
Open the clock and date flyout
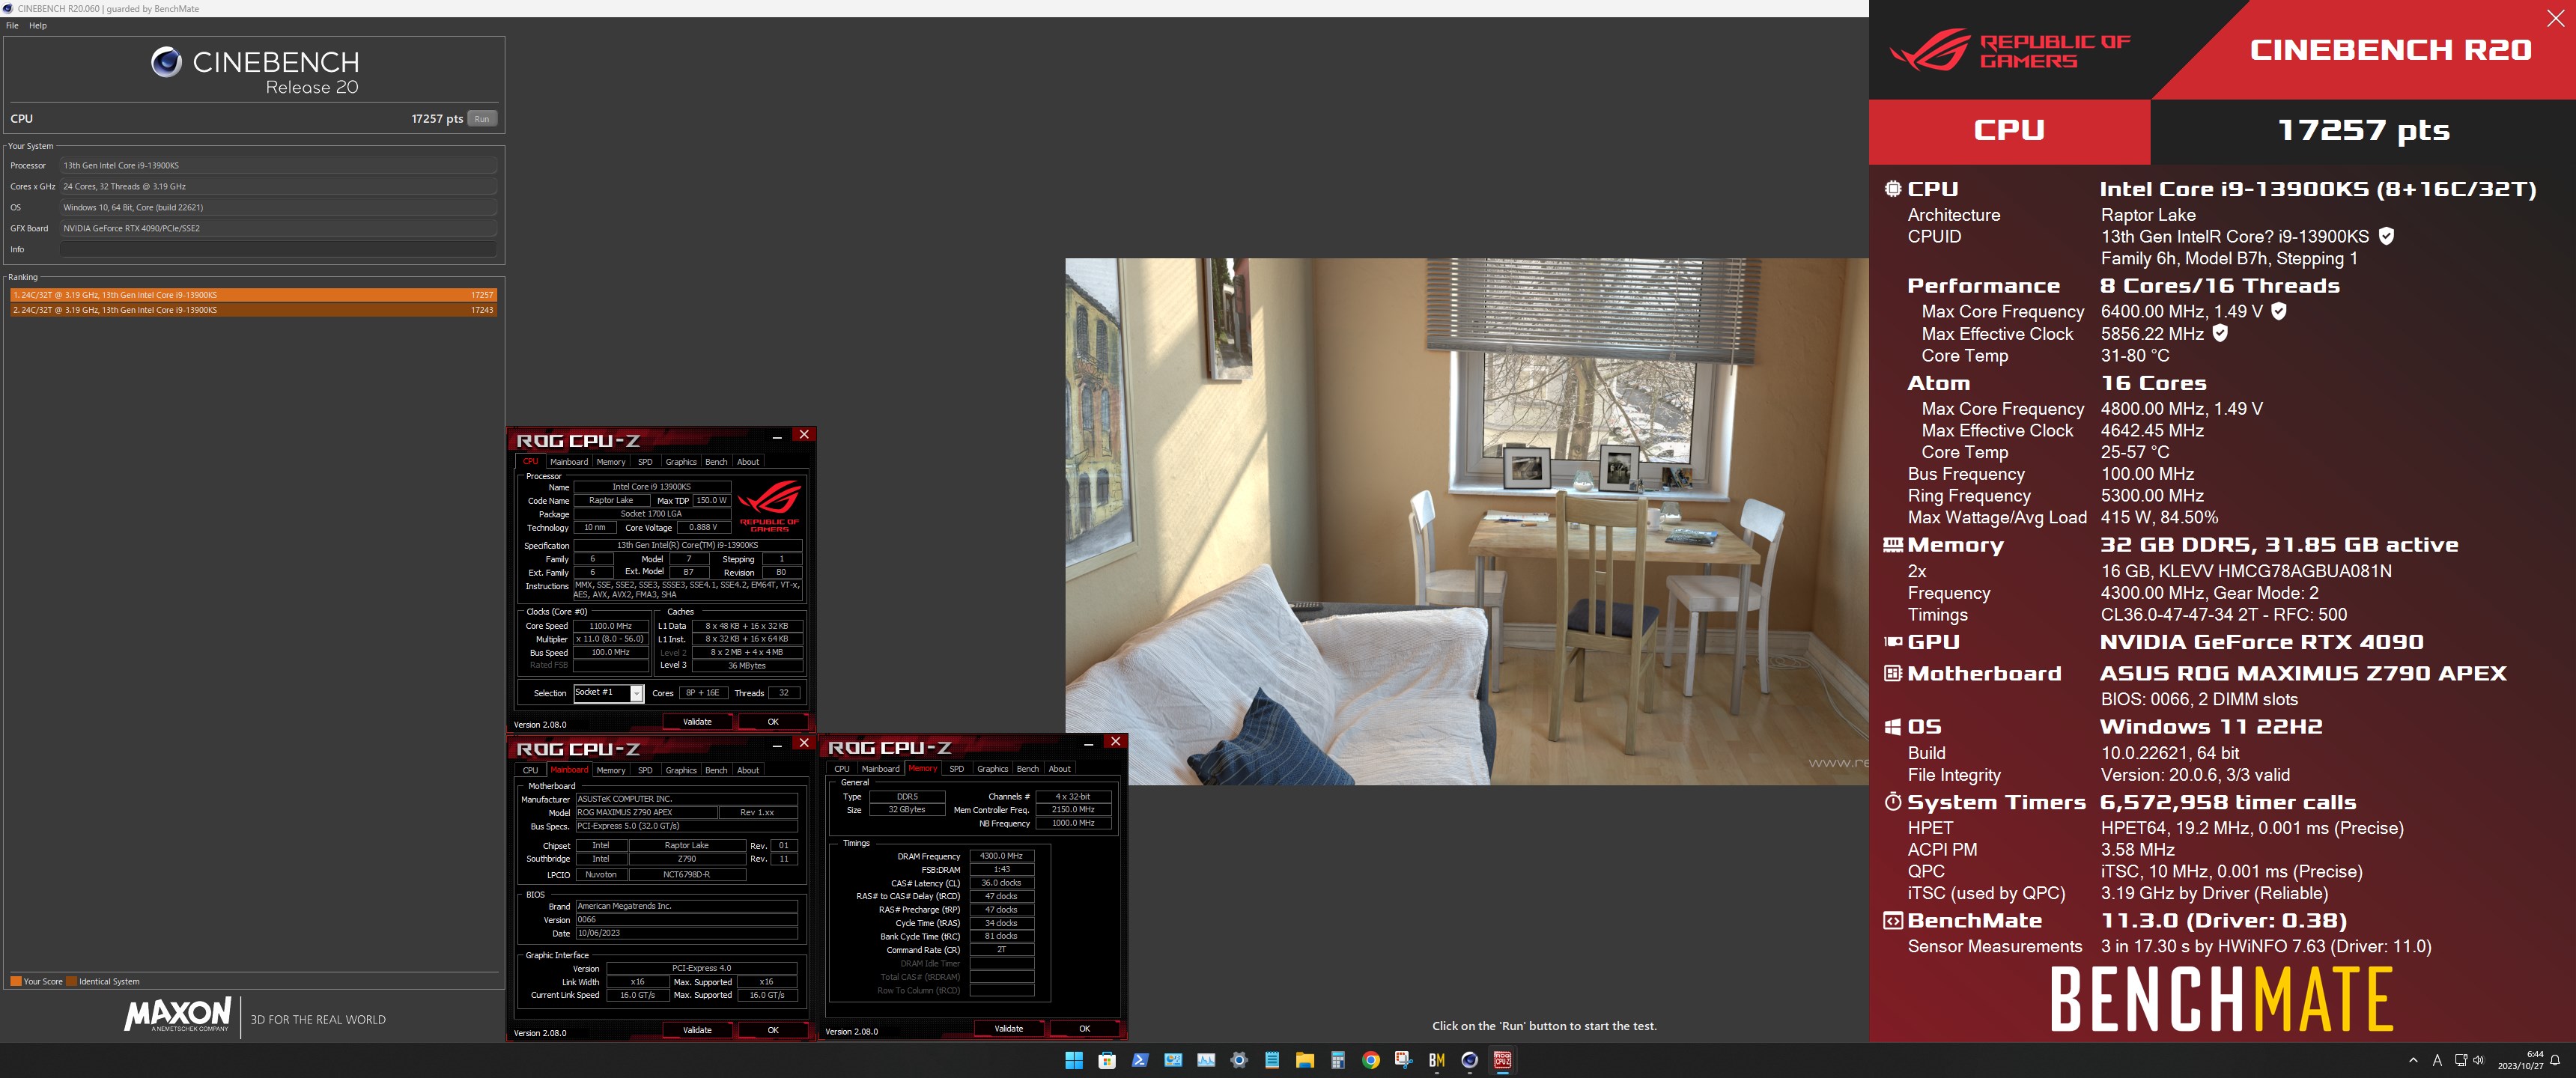(x=2520, y=1060)
